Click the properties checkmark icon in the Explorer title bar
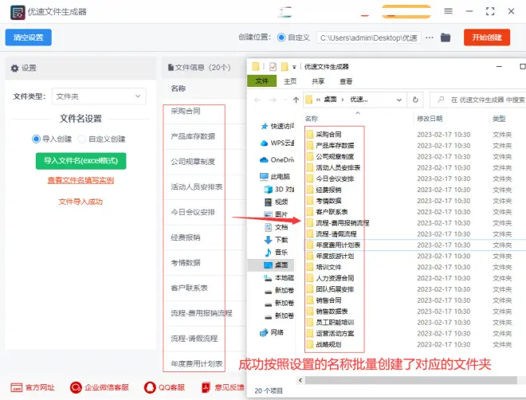The height and width of the screenshot is (400, 526). point(273,67)
